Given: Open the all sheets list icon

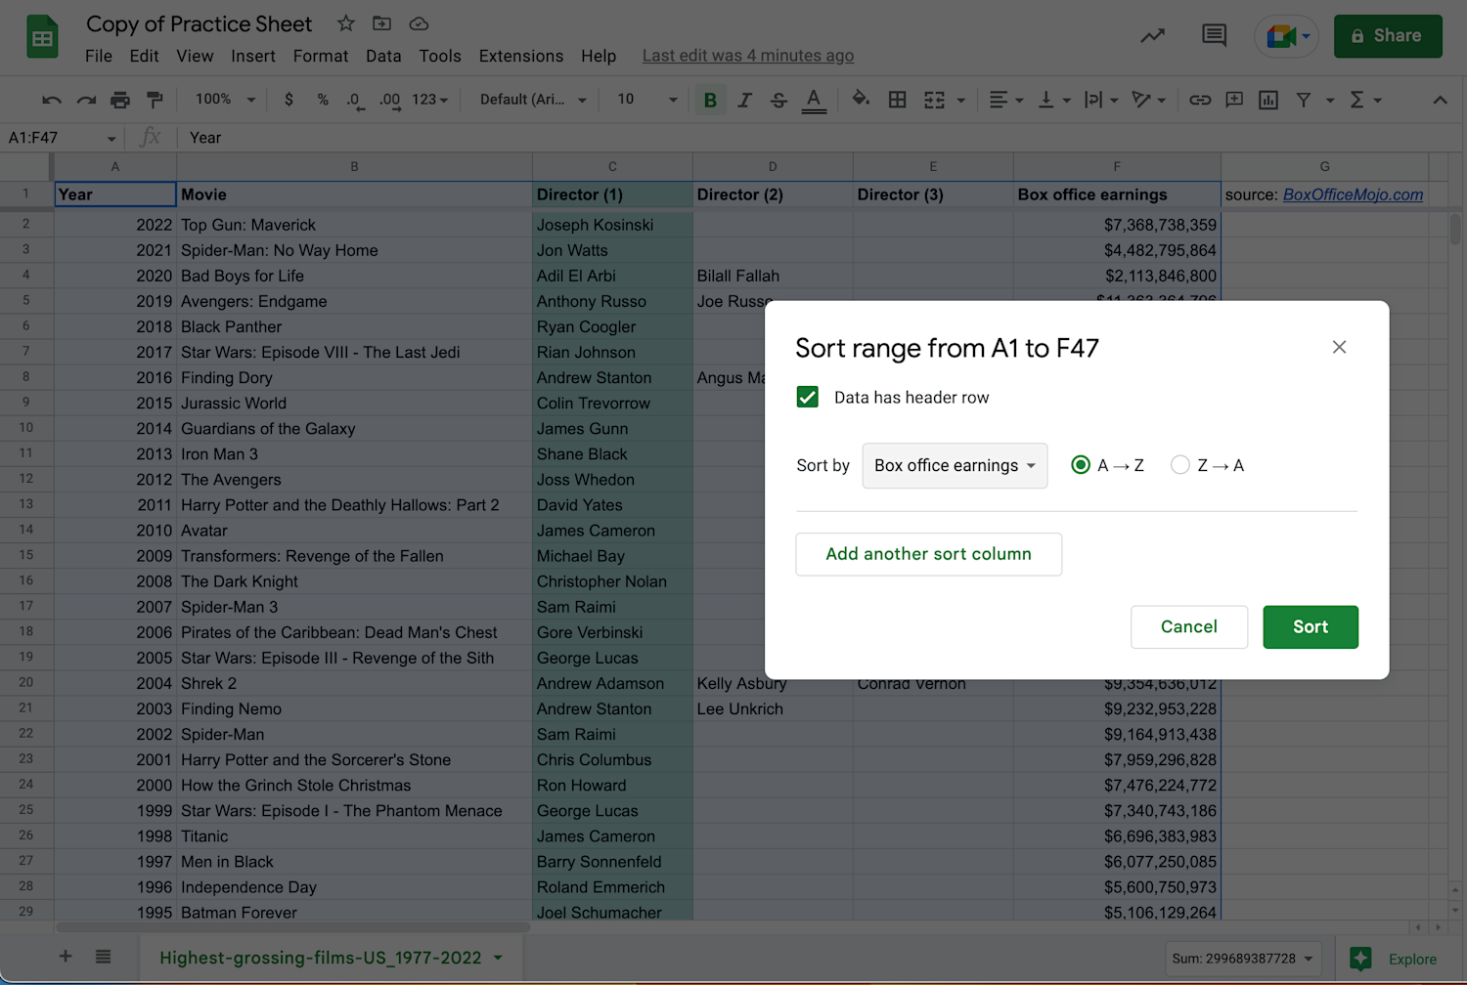Looking at the screenshot, I should click(x=103, y=957).
